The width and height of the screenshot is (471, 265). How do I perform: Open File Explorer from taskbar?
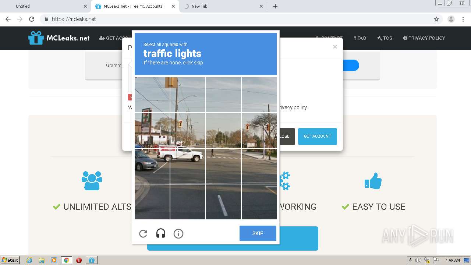42,260
